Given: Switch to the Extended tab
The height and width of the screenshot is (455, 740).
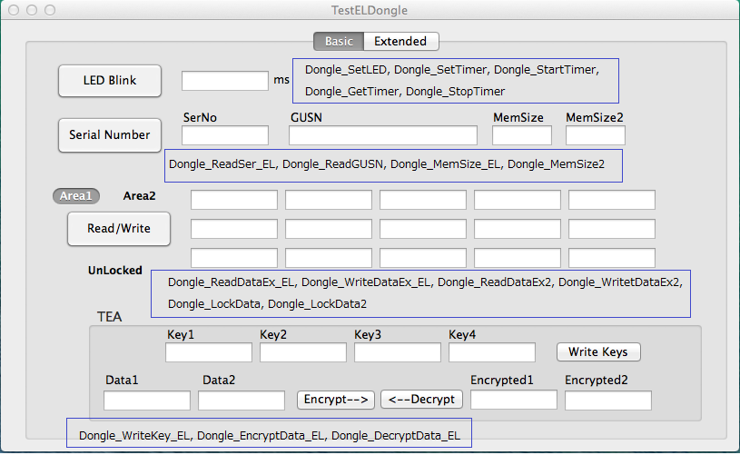Looking at the screenshot, I should (400, 42).
